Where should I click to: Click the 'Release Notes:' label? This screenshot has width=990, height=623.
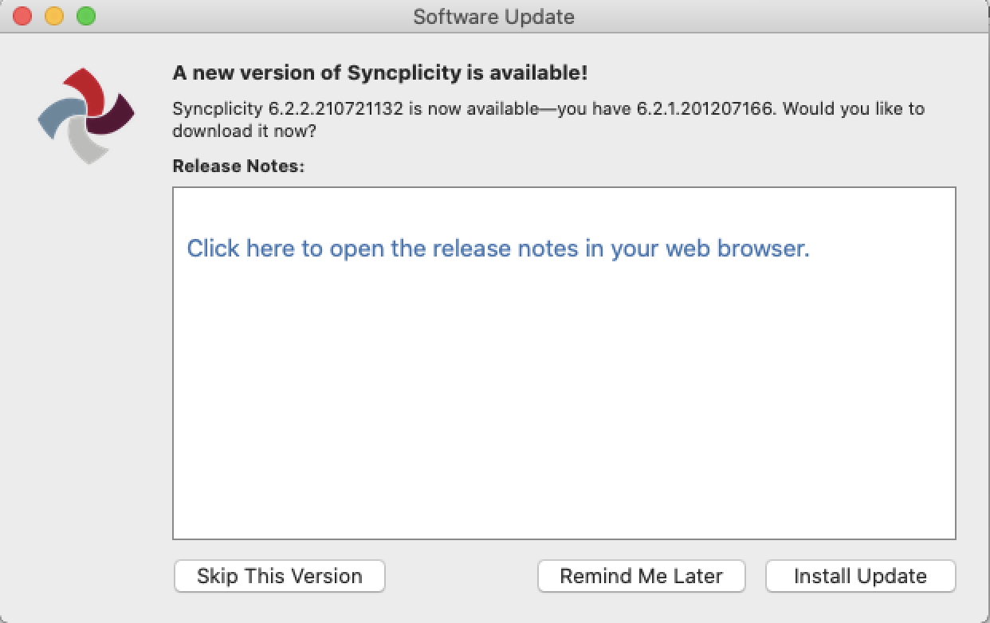tap(239, 166)
